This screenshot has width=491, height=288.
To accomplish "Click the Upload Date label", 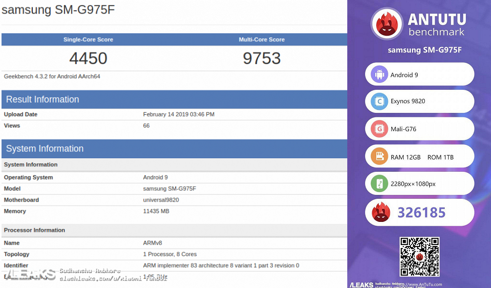I will click(x=21, y=115).
